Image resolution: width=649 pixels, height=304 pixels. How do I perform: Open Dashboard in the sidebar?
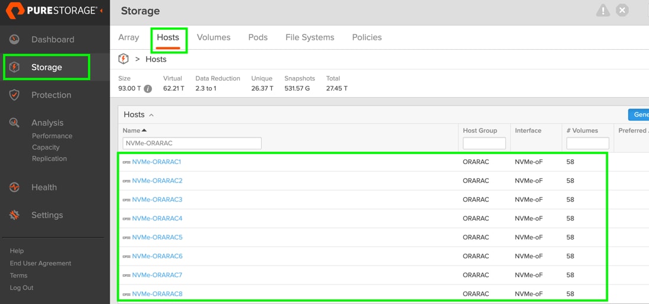tap(53, 39)
